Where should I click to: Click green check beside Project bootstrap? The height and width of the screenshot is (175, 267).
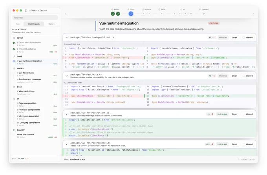pos(14,49)
